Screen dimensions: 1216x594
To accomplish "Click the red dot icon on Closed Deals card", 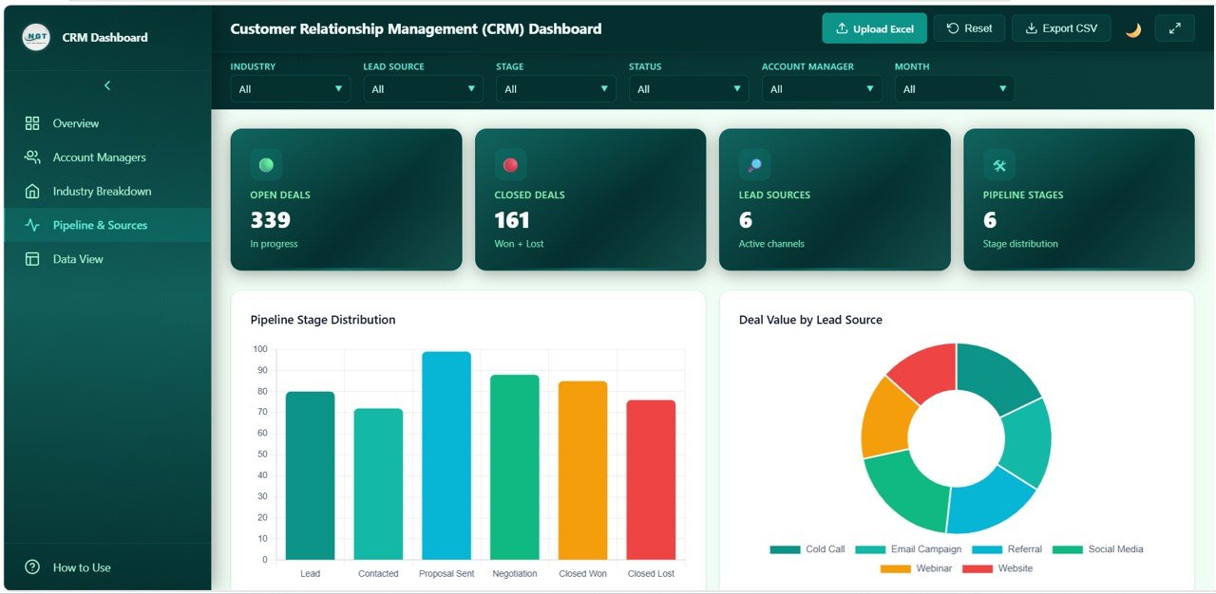I will [x=510, y=164].
